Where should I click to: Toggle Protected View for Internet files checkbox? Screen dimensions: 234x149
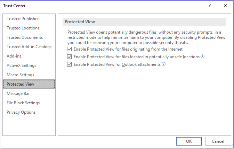pyautogui.click(x=70, y=49)
